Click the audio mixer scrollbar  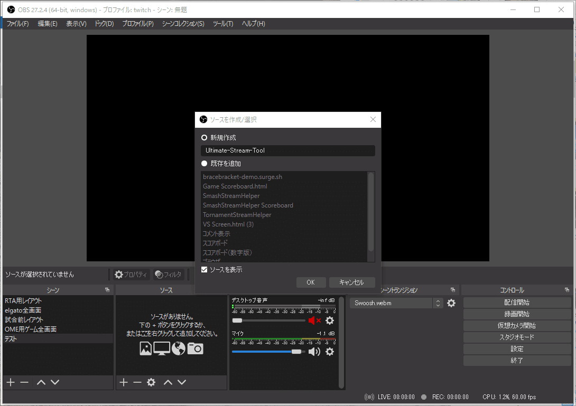click(341, 342)
